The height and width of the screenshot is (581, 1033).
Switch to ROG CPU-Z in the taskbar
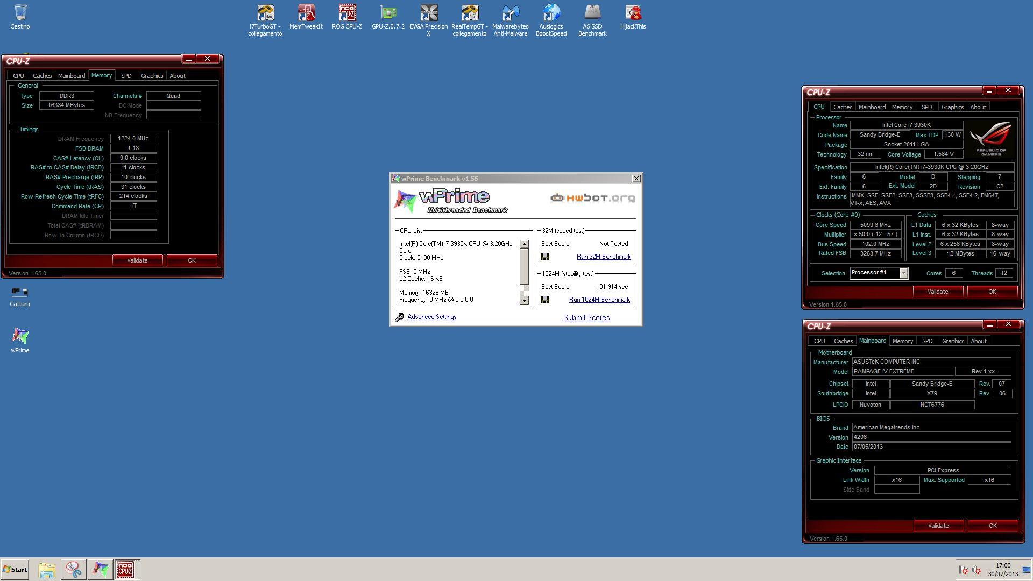[125, 570]
